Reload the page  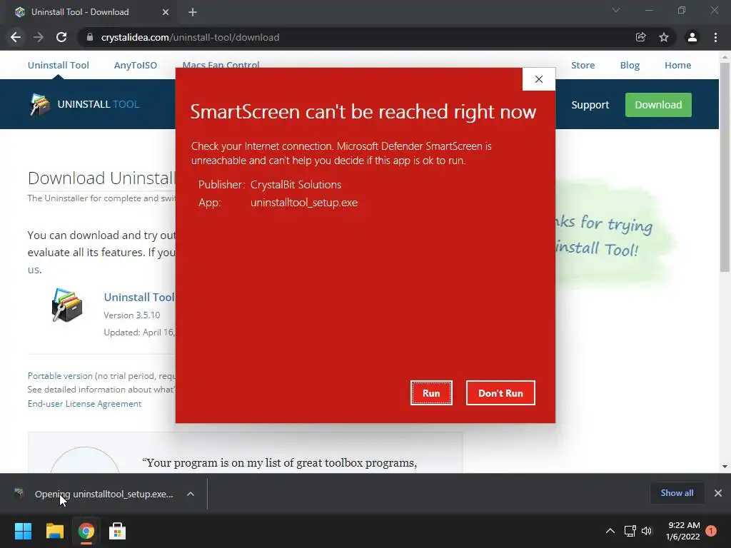point(61,37)
